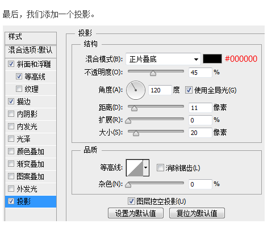Click the 大小 field showing 20
280x228 pixels.
click(200, 133)
